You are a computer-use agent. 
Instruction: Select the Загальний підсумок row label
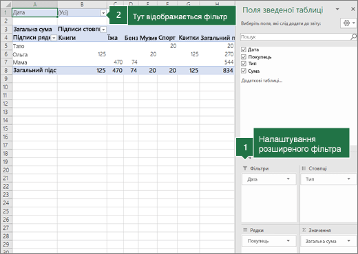[34, 71]
